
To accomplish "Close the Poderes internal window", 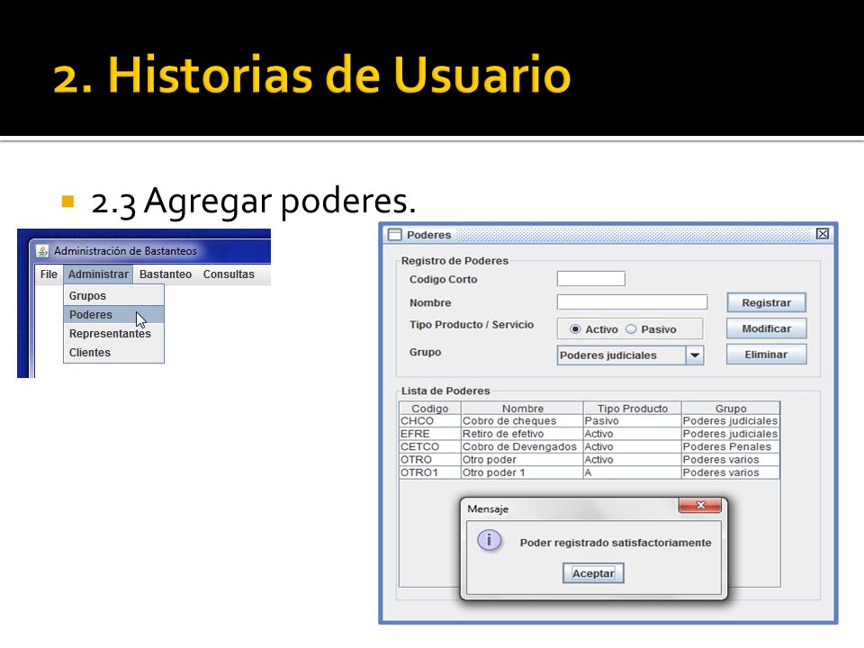I will coord(822,234).
